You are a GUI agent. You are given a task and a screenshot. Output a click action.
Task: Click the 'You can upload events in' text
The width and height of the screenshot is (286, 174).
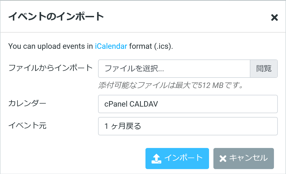(x=51, y=46)
